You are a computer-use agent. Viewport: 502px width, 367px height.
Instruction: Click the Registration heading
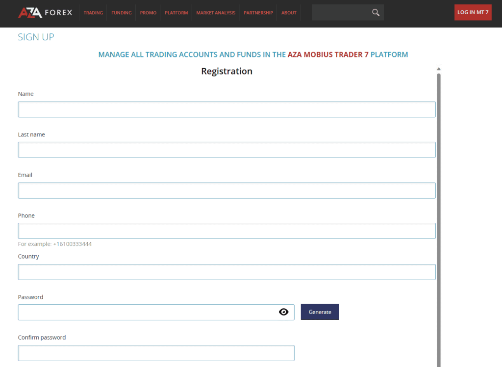(x=226, y=71)
